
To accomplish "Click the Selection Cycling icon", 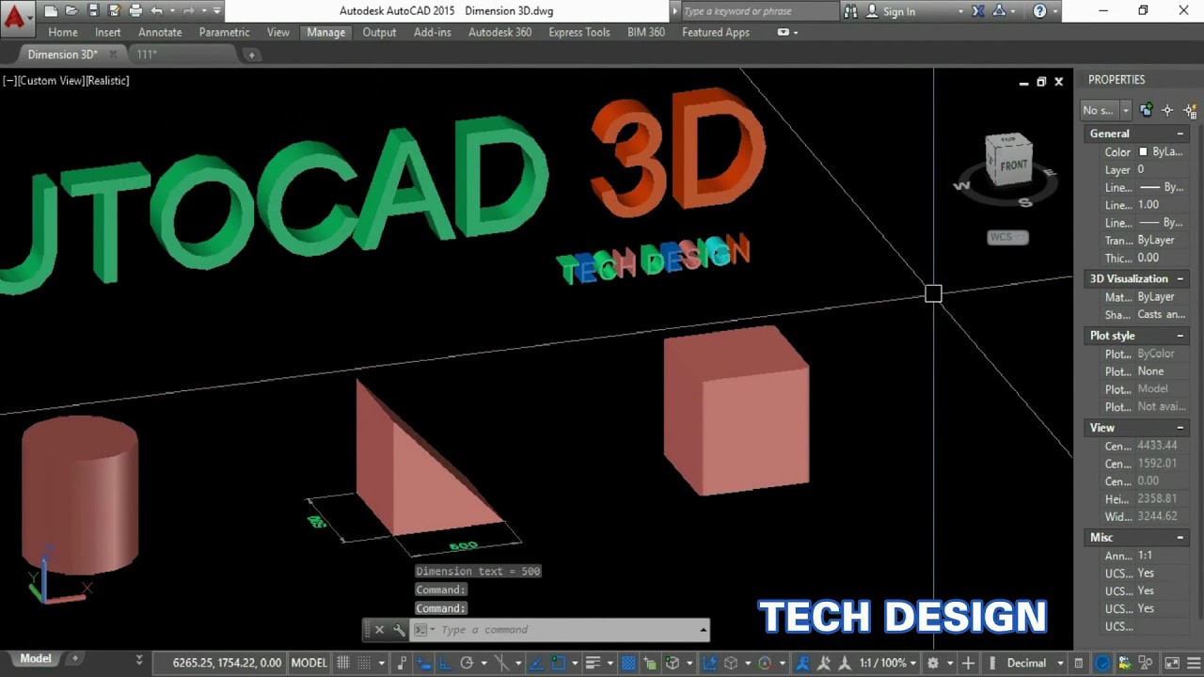I will point(649,663).
